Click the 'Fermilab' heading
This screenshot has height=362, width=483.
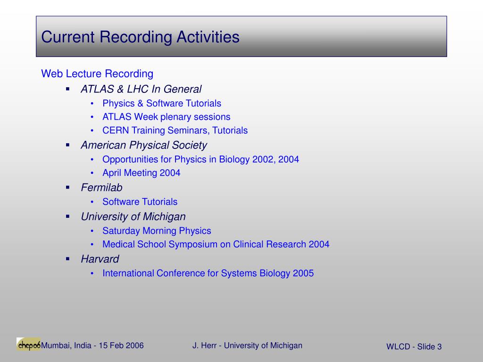click(101, 188)
